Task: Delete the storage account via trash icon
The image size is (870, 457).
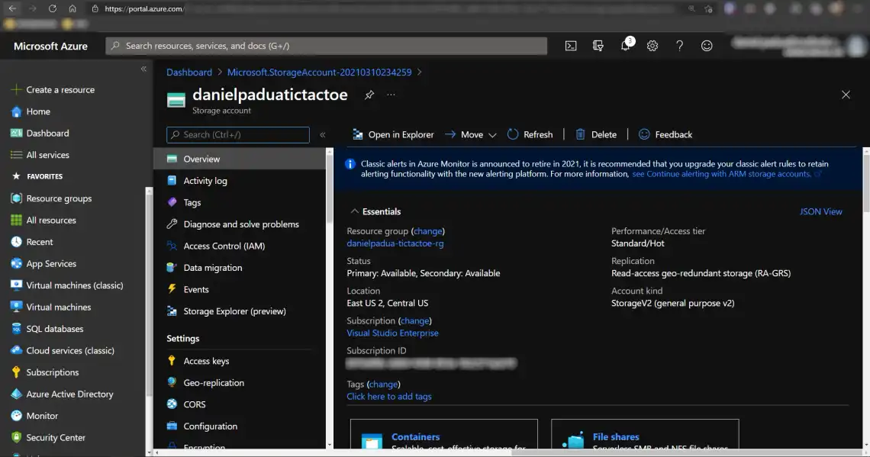Action: click(595, 134)
